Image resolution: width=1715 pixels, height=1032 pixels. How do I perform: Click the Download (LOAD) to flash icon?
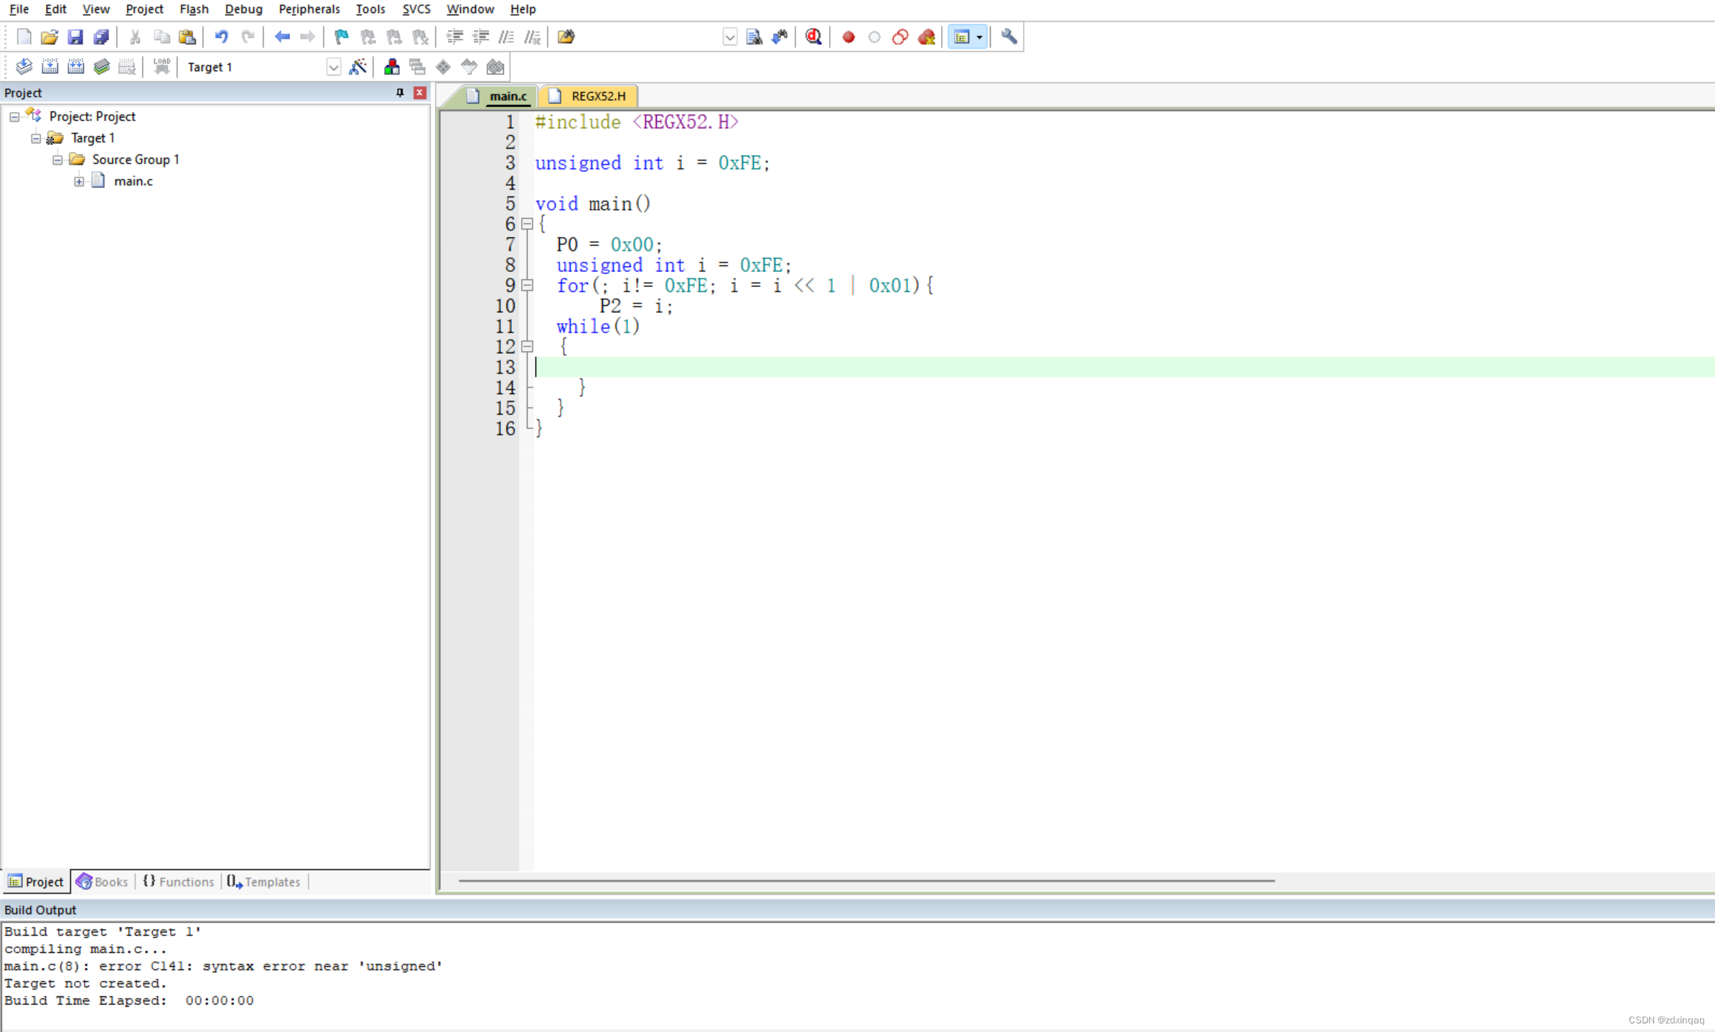tap(162, 67)
